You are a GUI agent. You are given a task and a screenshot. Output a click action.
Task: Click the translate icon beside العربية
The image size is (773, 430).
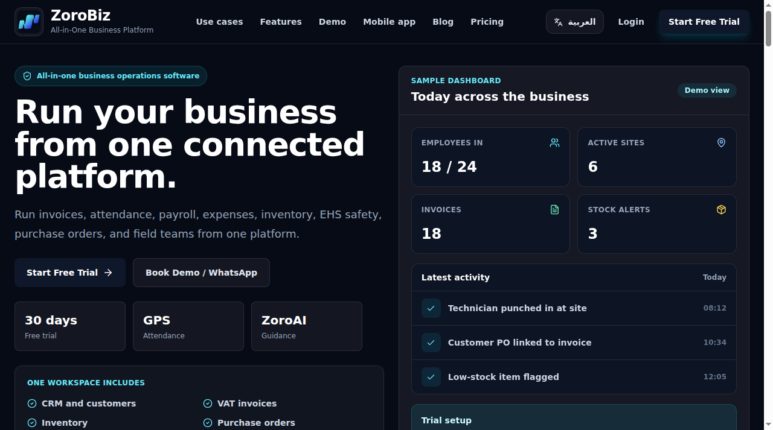pyautogui.click(x=559, y=22)
